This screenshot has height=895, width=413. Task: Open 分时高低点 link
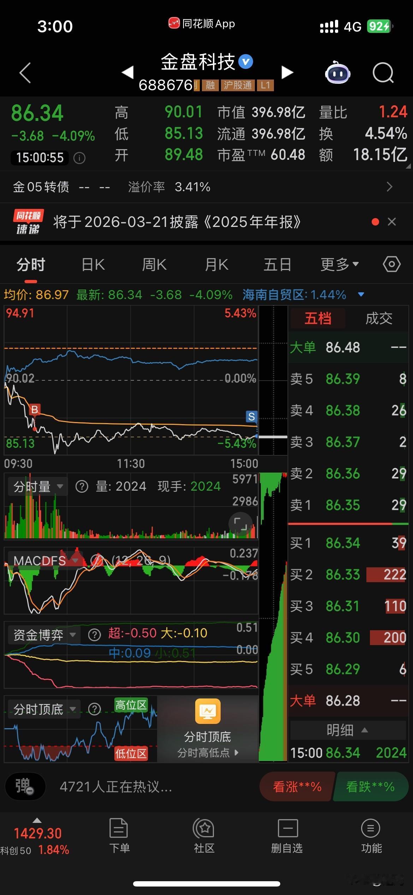tap(208, 753)
